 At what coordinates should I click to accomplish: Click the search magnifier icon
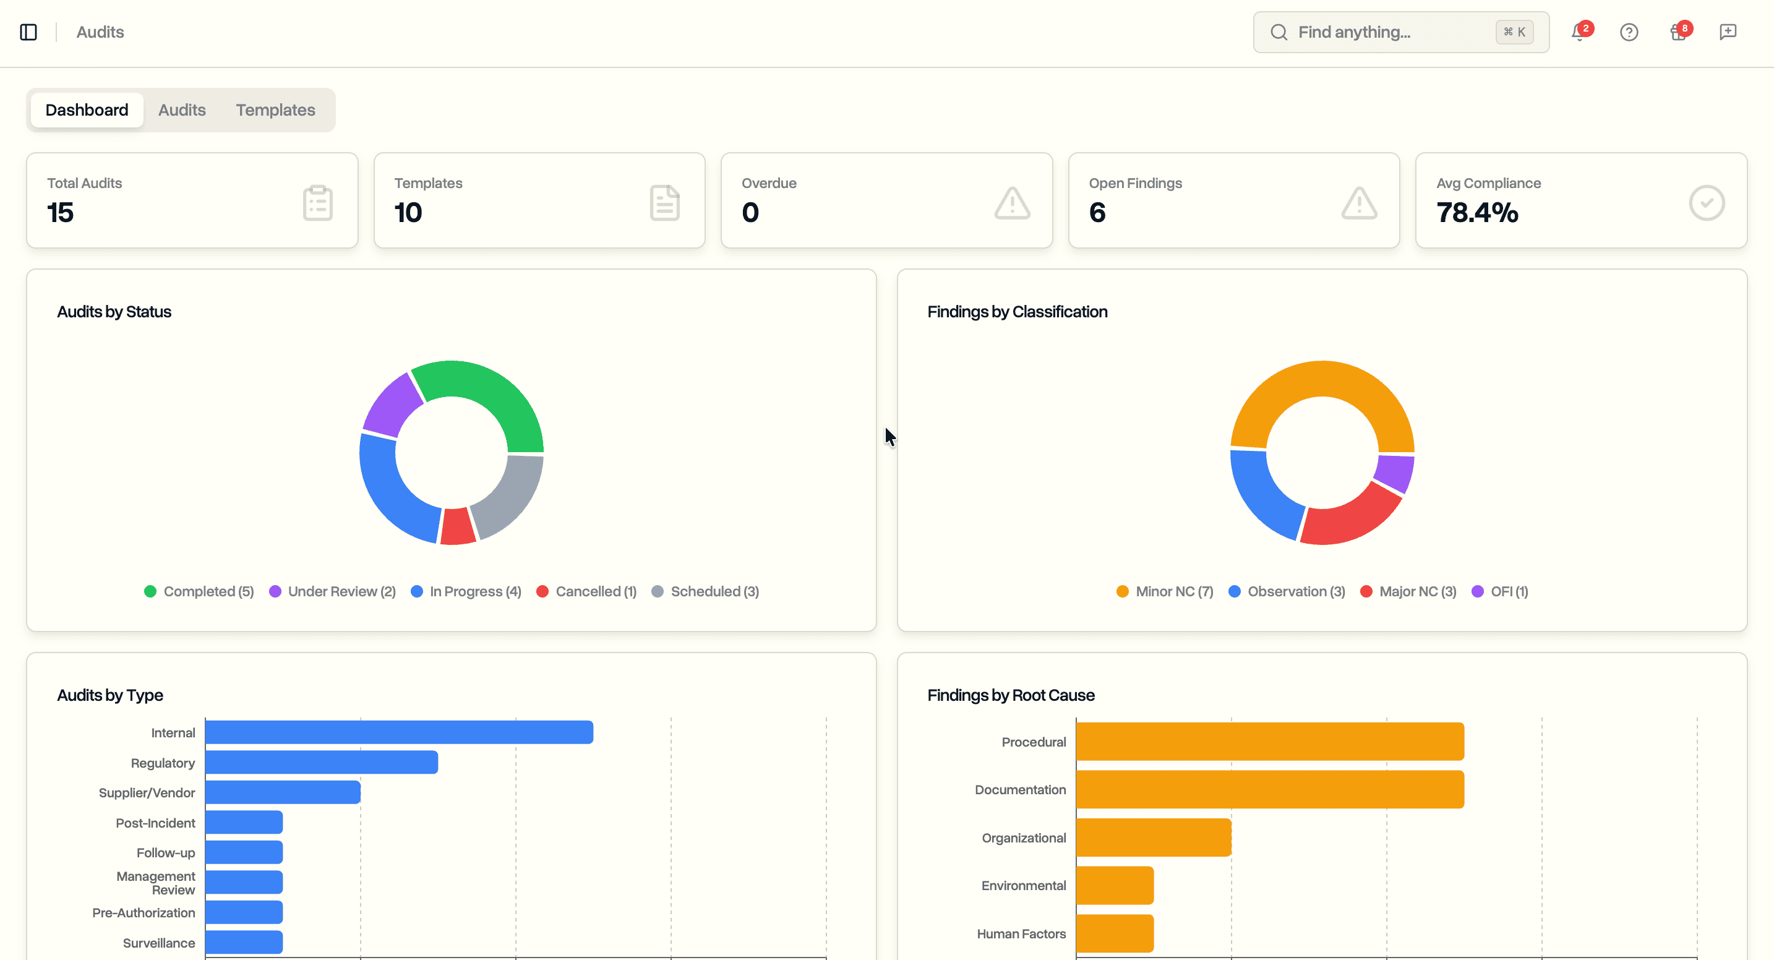1279,32
